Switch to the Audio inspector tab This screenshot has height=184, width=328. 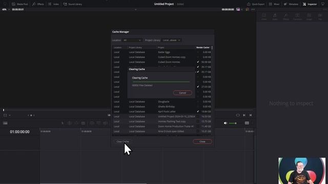tap(275, 17)
